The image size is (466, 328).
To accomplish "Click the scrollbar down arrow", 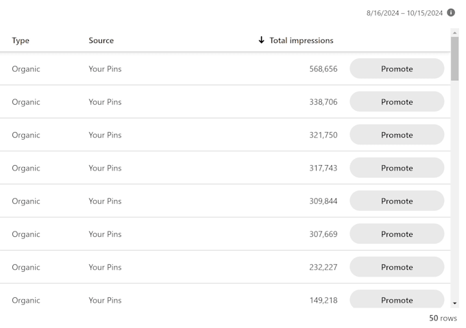I will (454, 303).
